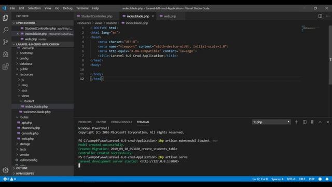Viewport: 332px width, 187px height.
Task: Open welcome.blade.php in explorer tree
Action: pos(37,112)
